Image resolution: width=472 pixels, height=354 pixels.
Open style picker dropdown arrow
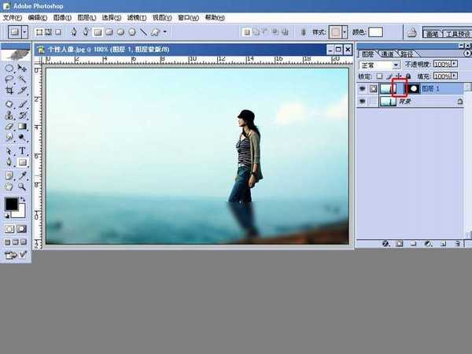click(345, 31)
